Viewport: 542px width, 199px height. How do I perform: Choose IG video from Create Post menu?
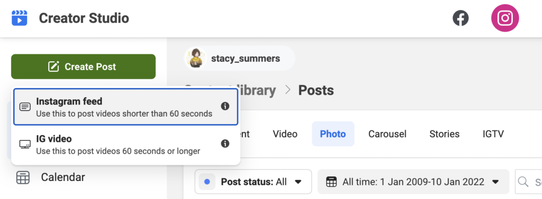click(x=126, y=144)
